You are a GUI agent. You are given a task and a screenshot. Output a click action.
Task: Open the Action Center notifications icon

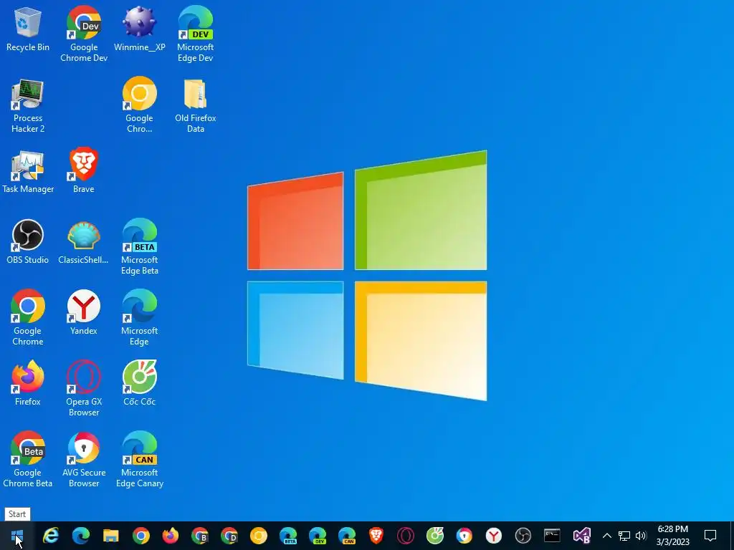click(x=710, y=536)
